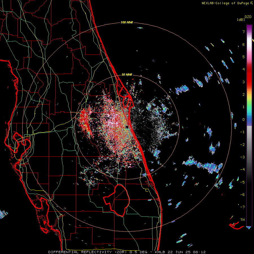Click the -4 value on the ZDR color scale

coord(242,170)
